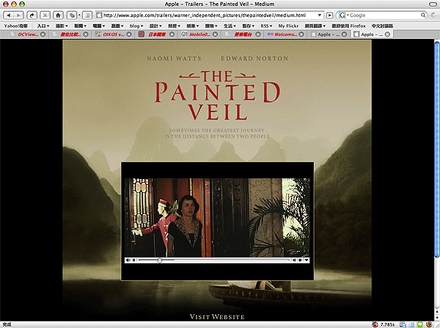Close the MobileO tab
This screenshot has width=440, height=328.
[215, 34]
